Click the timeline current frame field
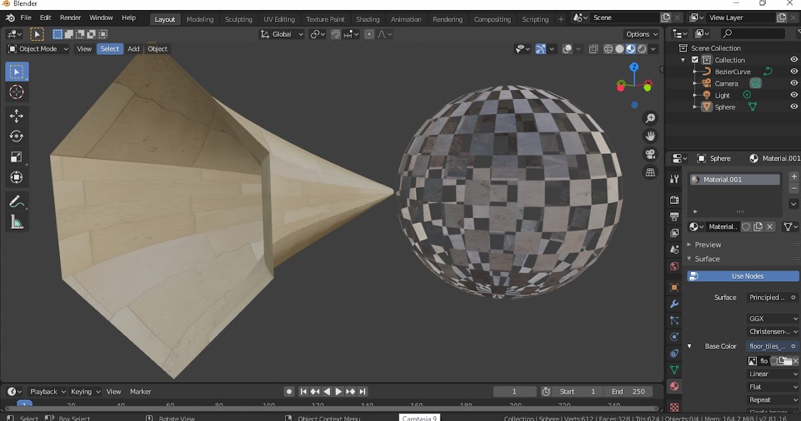 pos(514,392)
